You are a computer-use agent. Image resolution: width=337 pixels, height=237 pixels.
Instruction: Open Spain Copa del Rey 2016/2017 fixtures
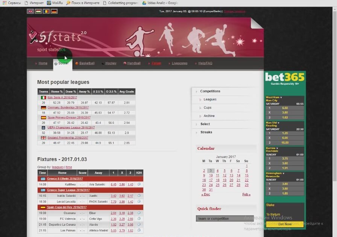tap(67, 207)
